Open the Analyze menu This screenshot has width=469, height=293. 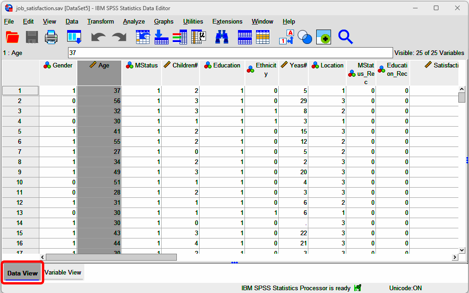134,21
